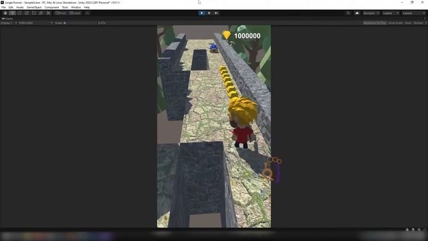The image size is (428, 241).
Task: Click the yellow gem score icon
Action: click(226, 35)
